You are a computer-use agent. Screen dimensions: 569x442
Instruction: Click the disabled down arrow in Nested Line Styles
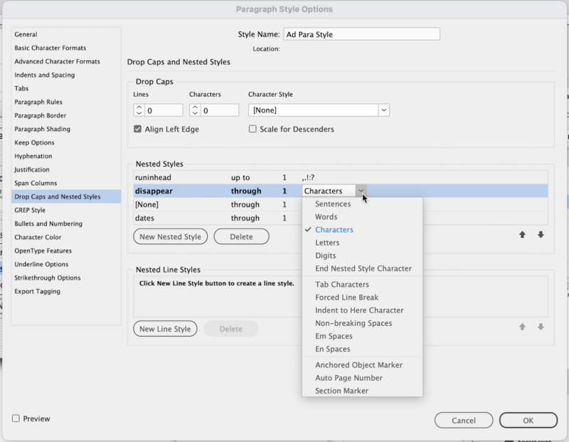[541, 327]
